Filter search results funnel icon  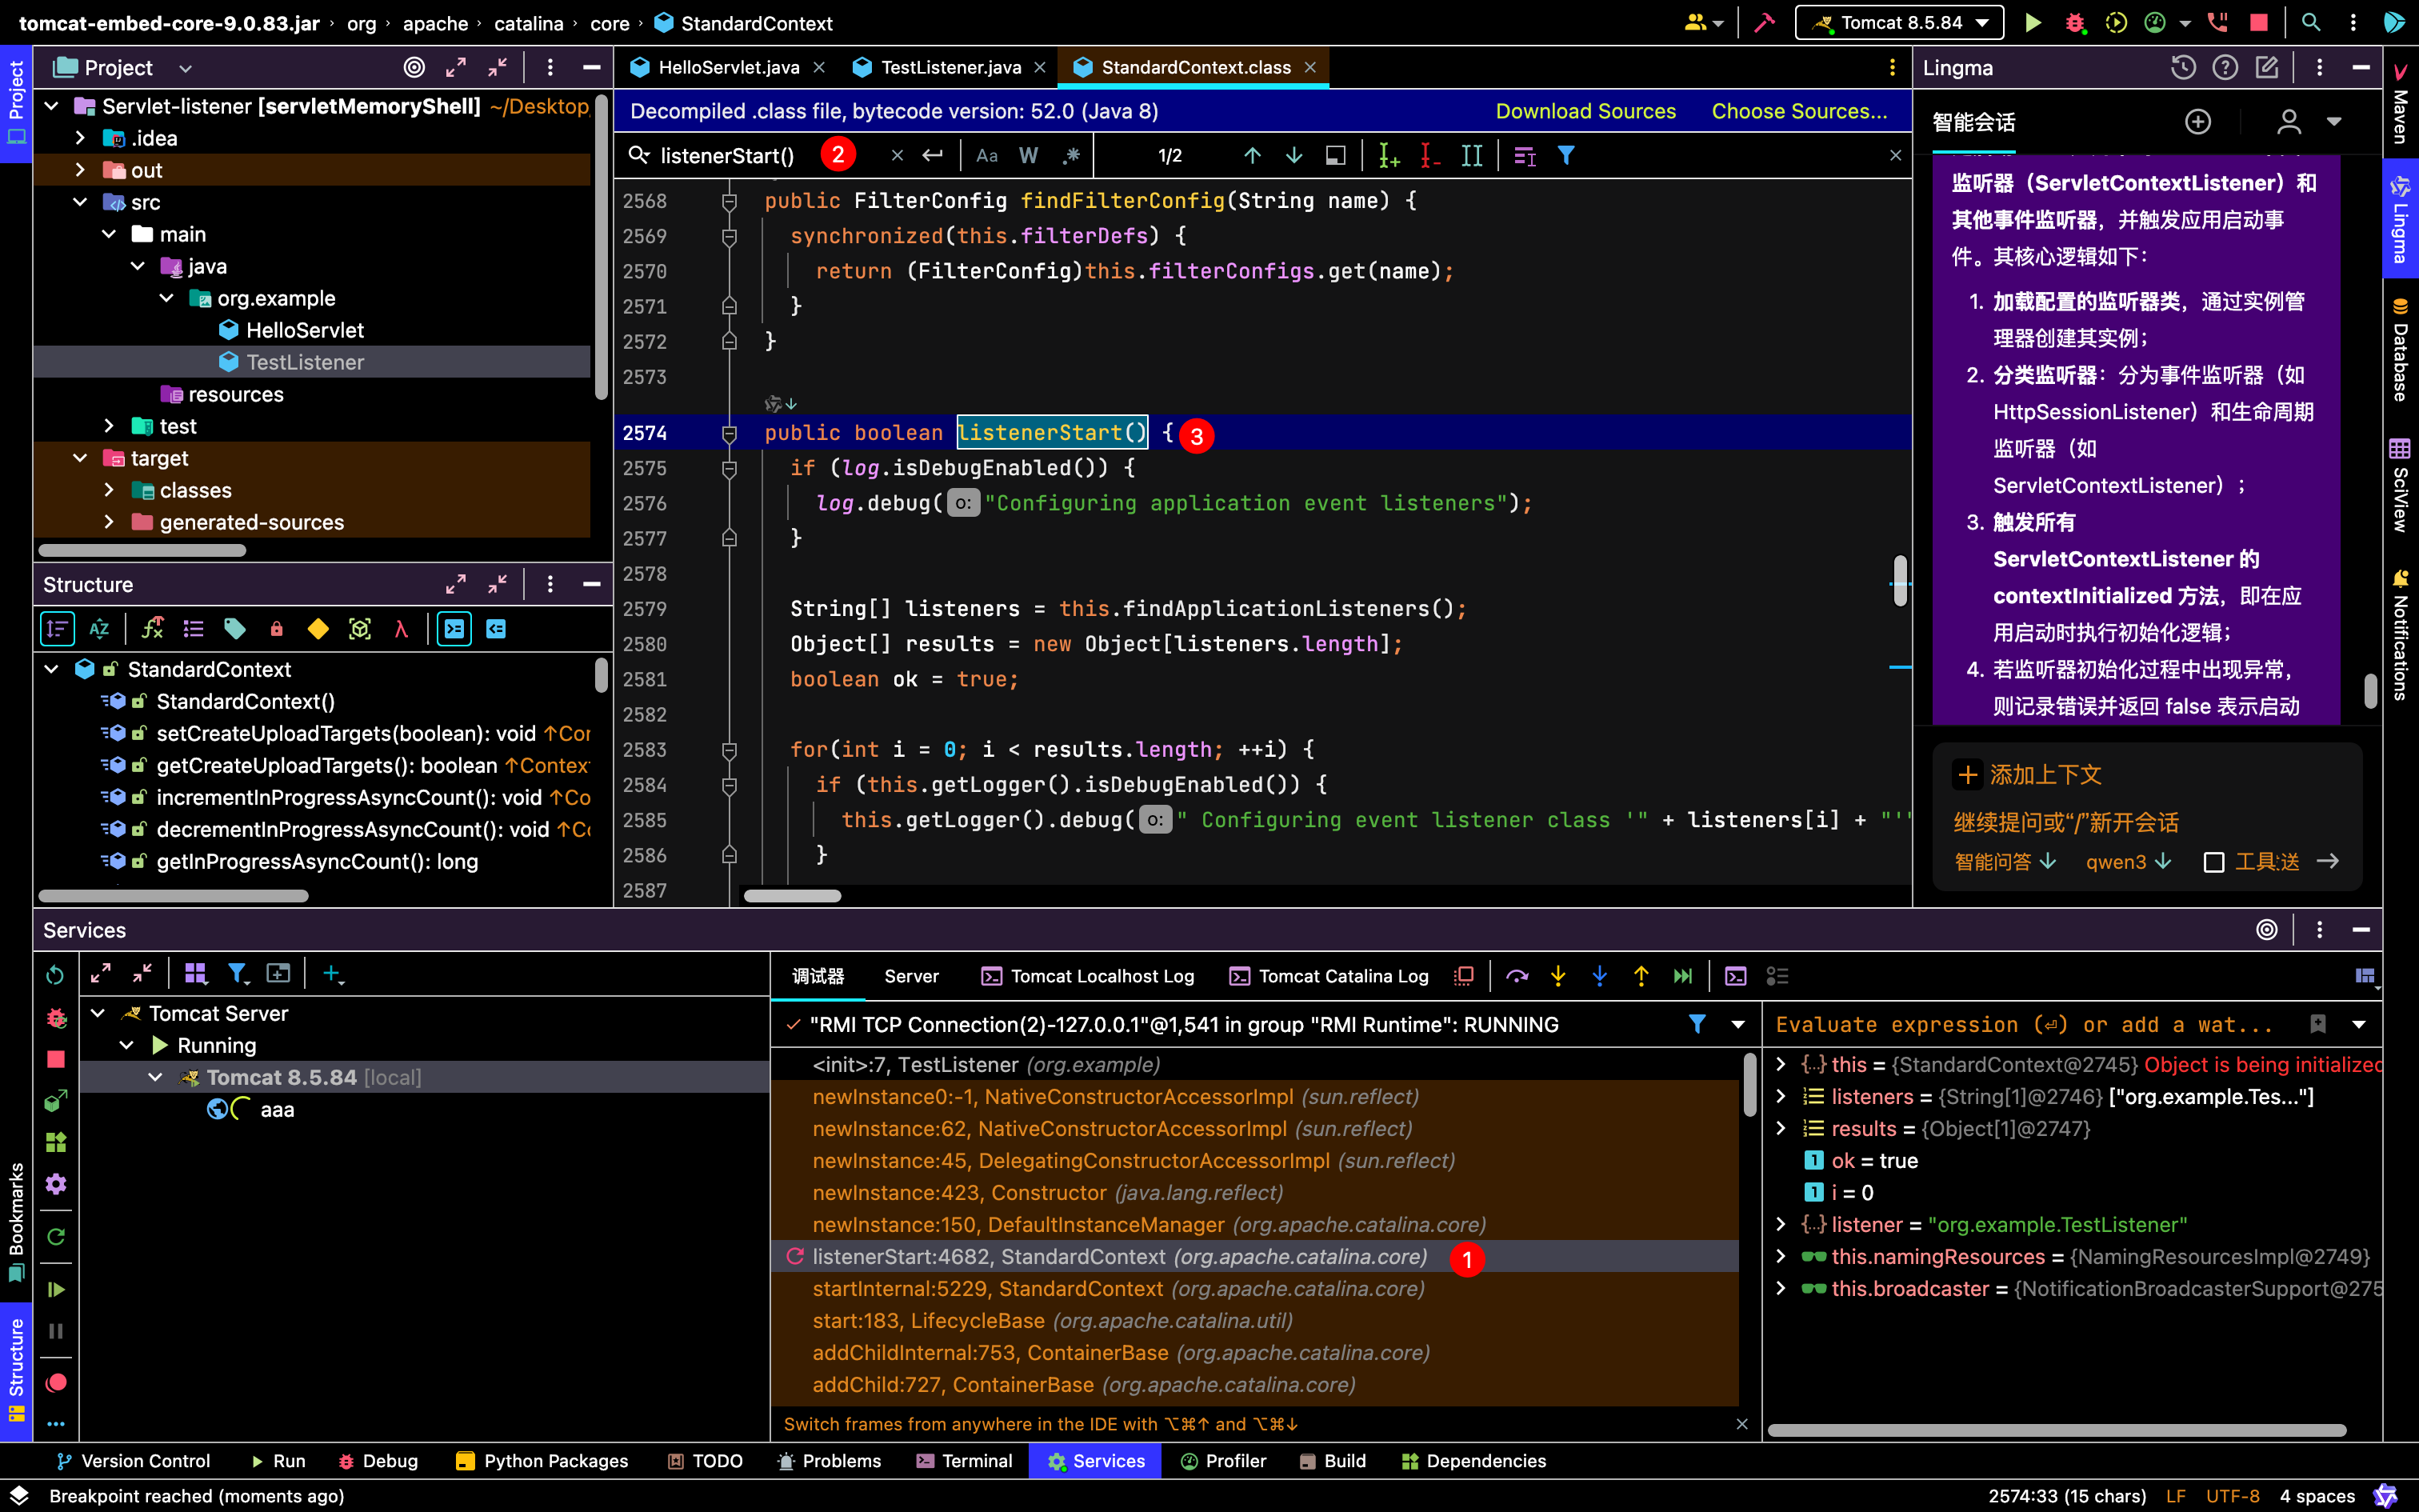[1565, 155]
